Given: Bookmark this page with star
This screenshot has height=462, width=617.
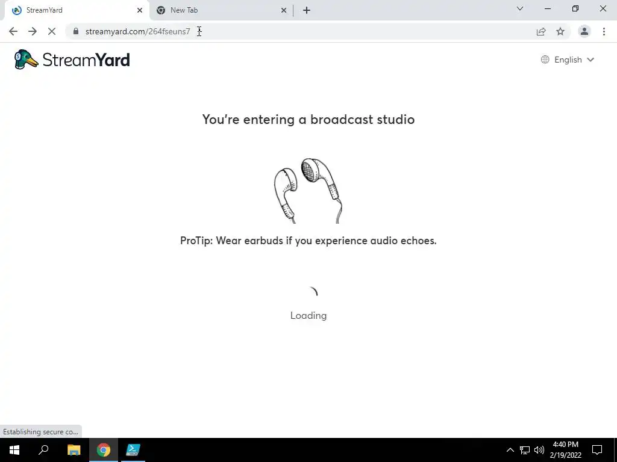Looking at the screenshot, I should [x=560, y=31].
